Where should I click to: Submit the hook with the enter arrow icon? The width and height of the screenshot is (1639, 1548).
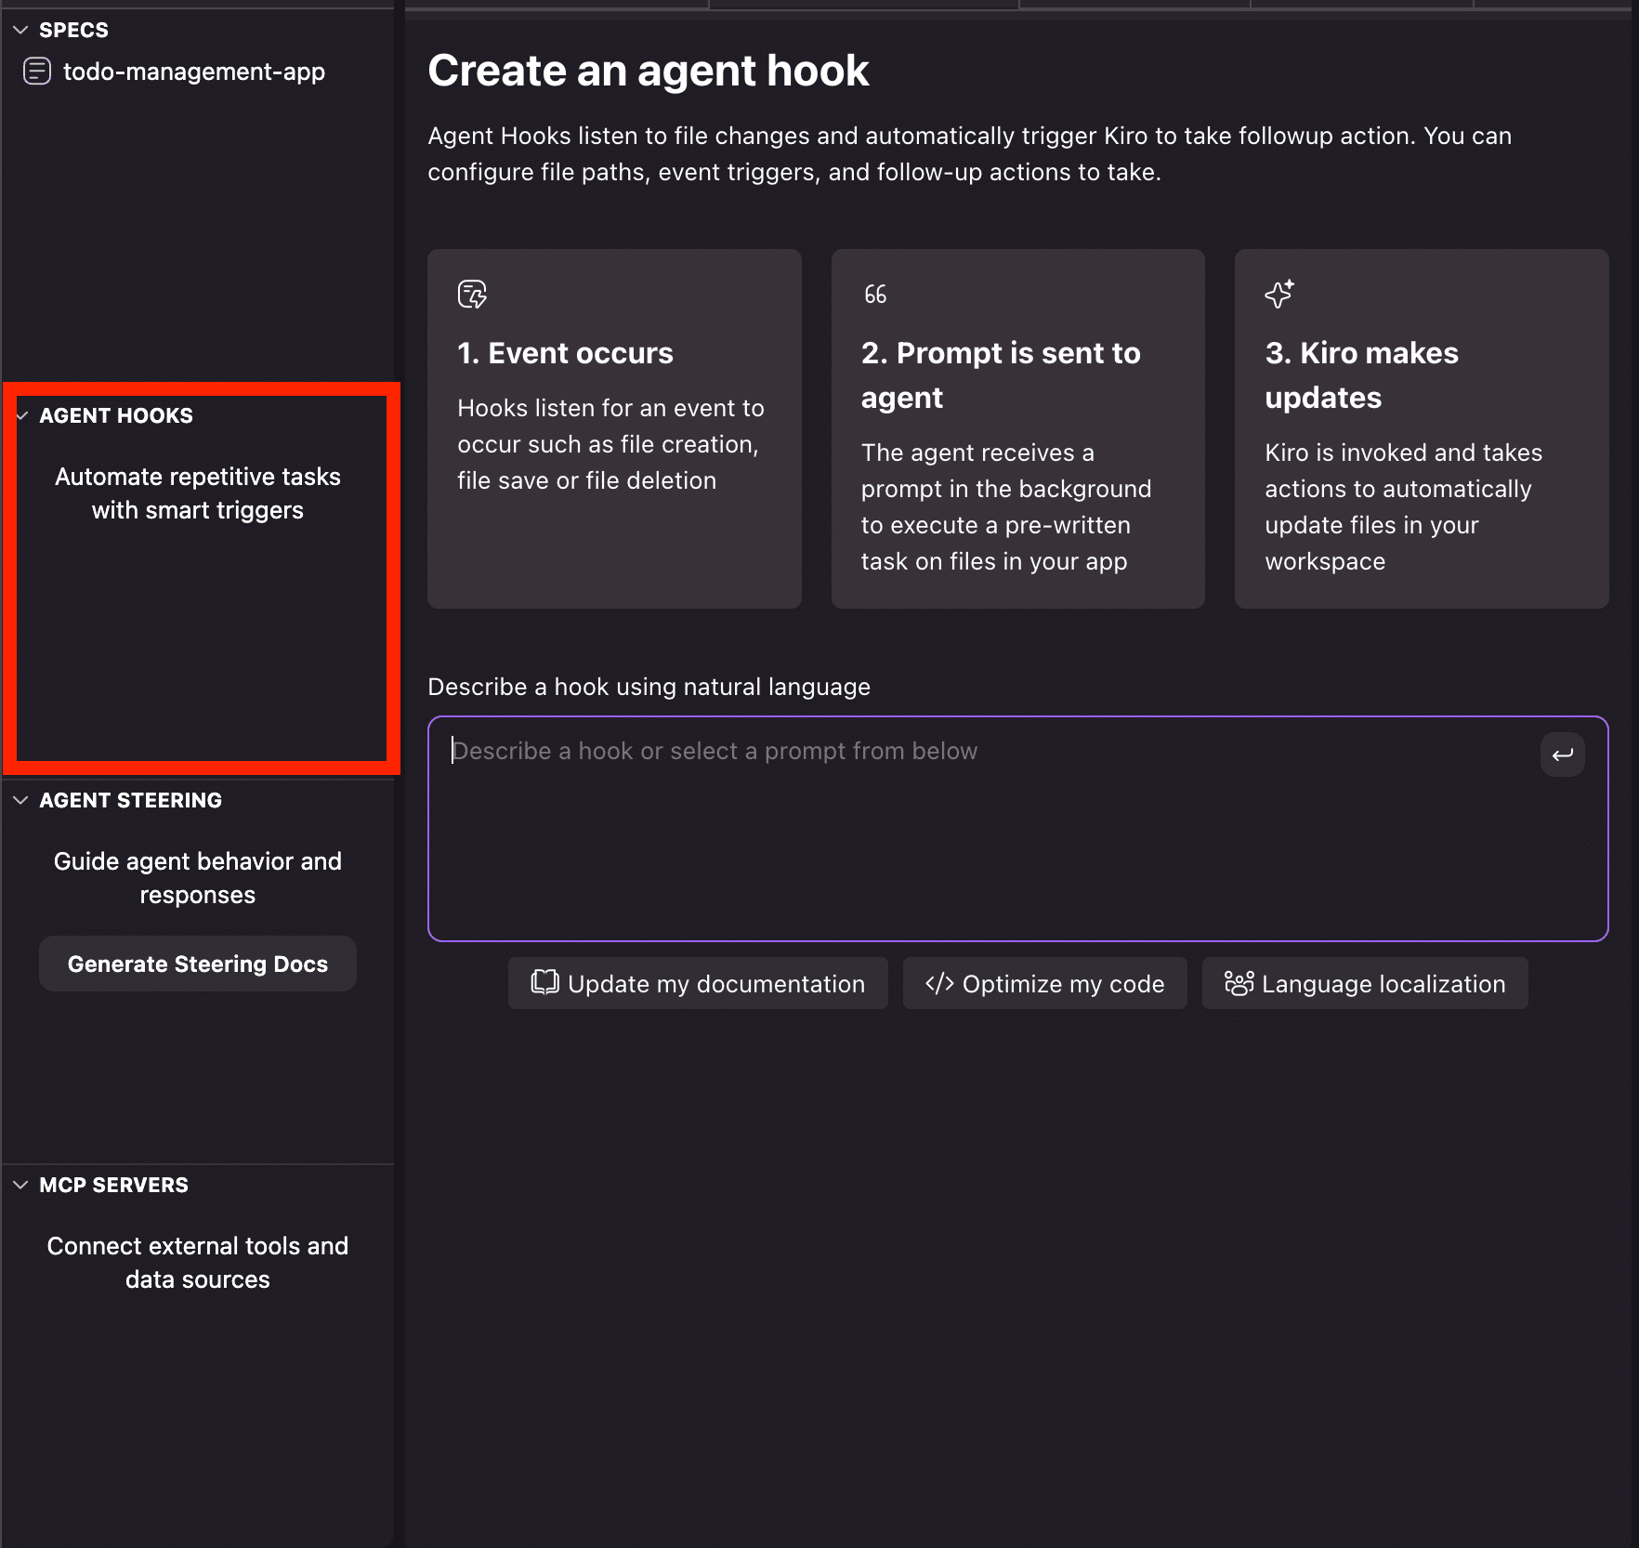pyautogui.click(x=1562, y=754)
